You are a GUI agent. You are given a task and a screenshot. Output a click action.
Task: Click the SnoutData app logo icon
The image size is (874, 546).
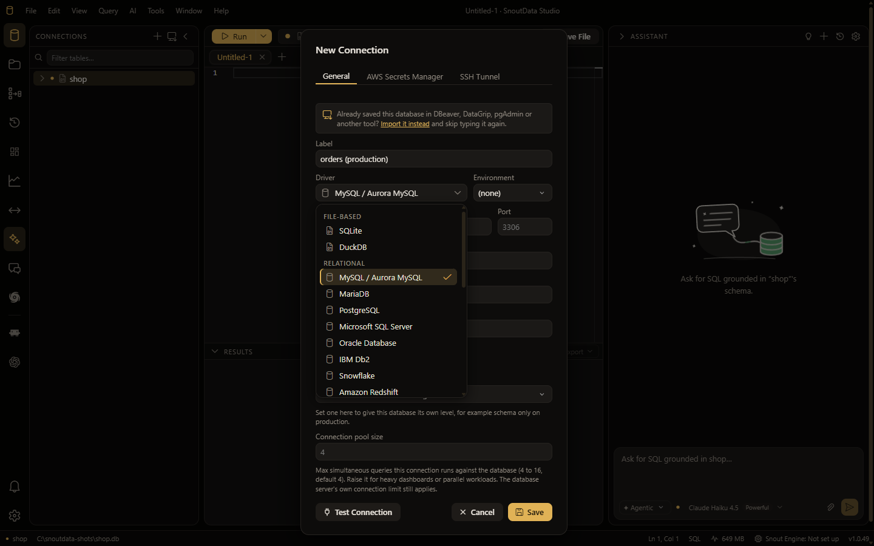pyautogui.click(x=9, y=10)
